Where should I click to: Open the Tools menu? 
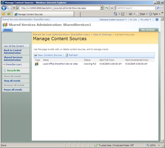[x=154, y=14]
